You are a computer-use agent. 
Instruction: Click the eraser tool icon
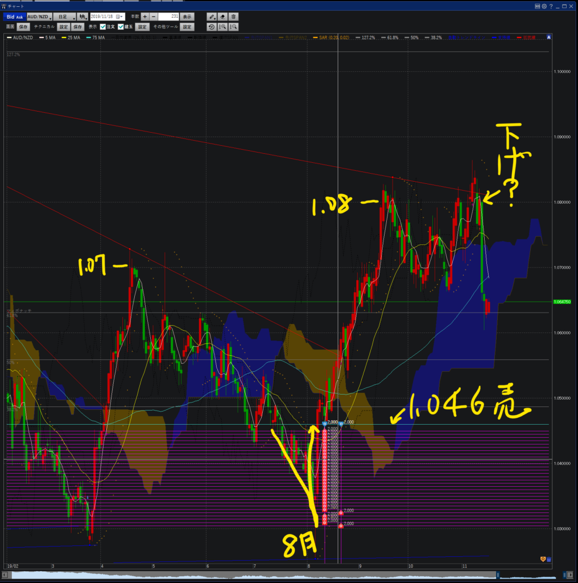223,17
